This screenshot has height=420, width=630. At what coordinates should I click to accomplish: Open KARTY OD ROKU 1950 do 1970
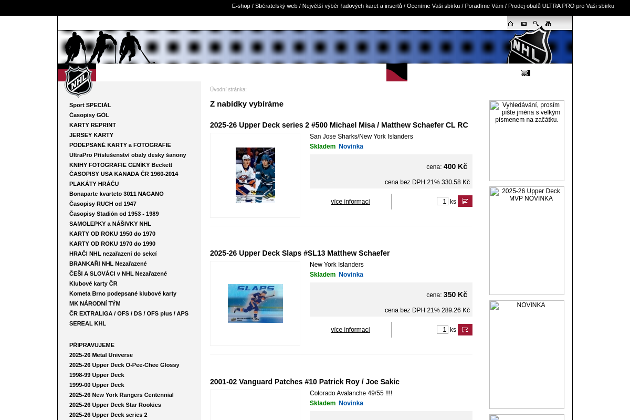(x=112, y=234)
